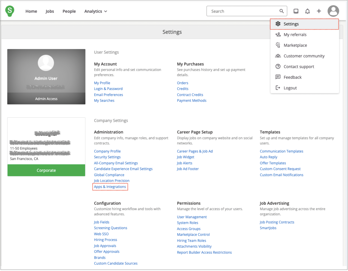Open Job Widget link

[185, 157]
